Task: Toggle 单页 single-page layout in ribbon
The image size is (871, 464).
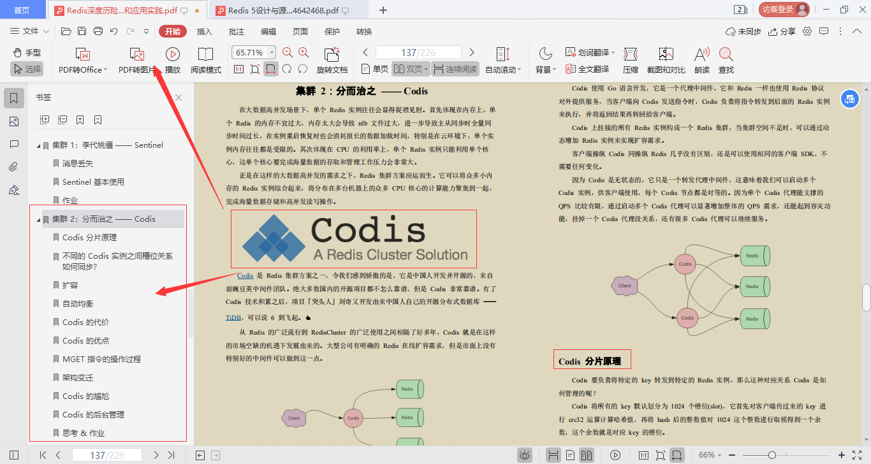Action: click(374, 69)
